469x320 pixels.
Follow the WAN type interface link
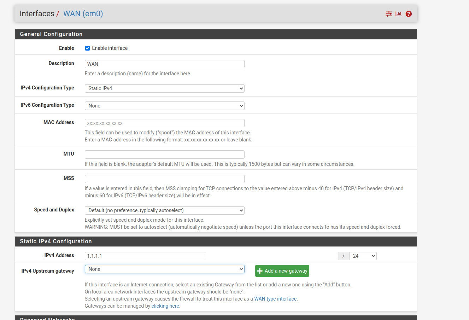275,298
